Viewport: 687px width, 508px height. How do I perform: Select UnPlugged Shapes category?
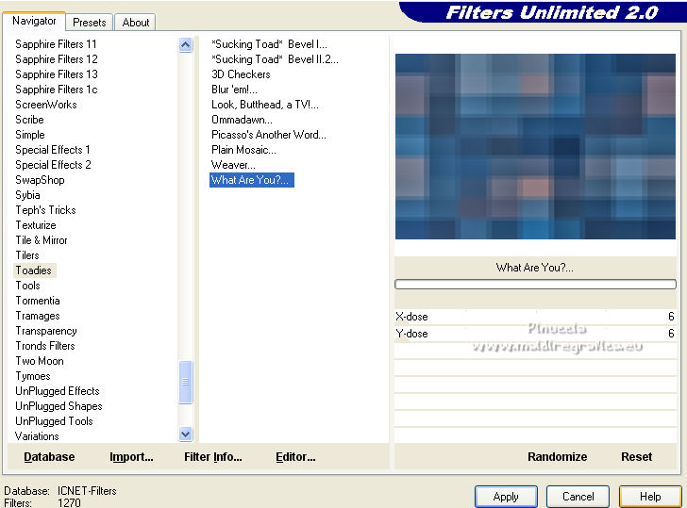pos(59,406)
